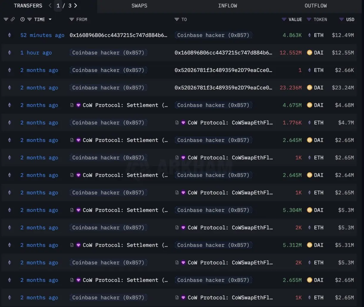Switch to the SWAPS tab
364x307 pixels.
click(x=139, y=6)
